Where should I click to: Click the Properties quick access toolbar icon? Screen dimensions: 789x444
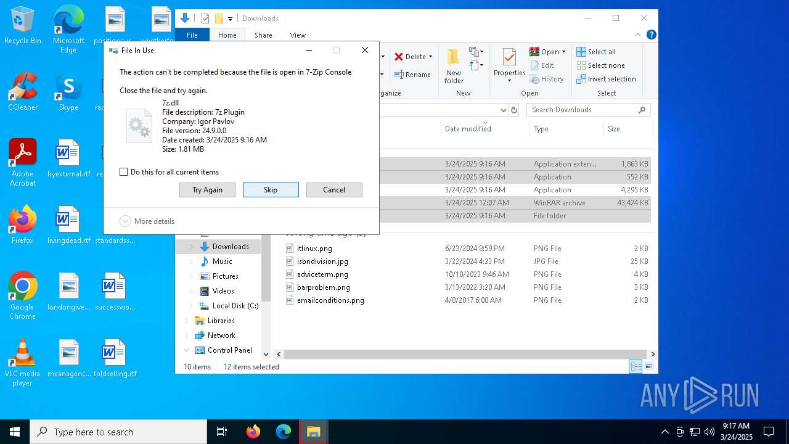coord(205,18)
